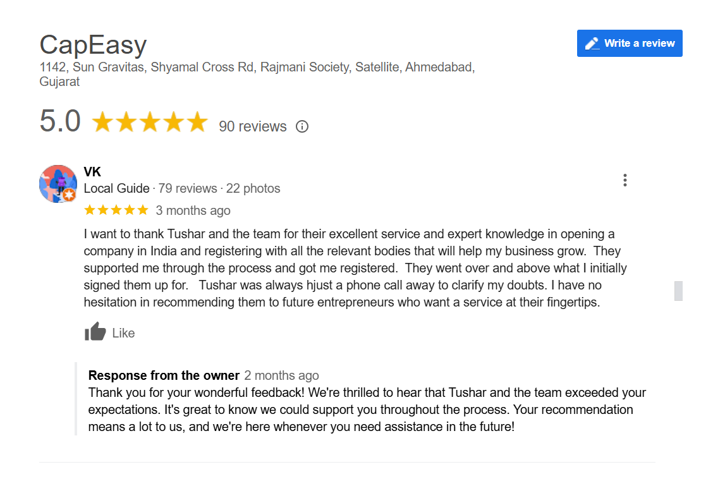Click the fifth large rating star
Viewport: 713px width, 486px height.
[x=197, y=122]
